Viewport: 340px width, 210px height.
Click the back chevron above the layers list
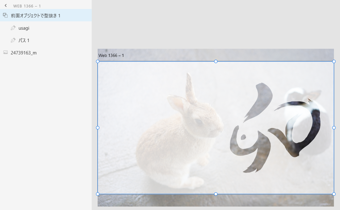(x=5, y=5)
